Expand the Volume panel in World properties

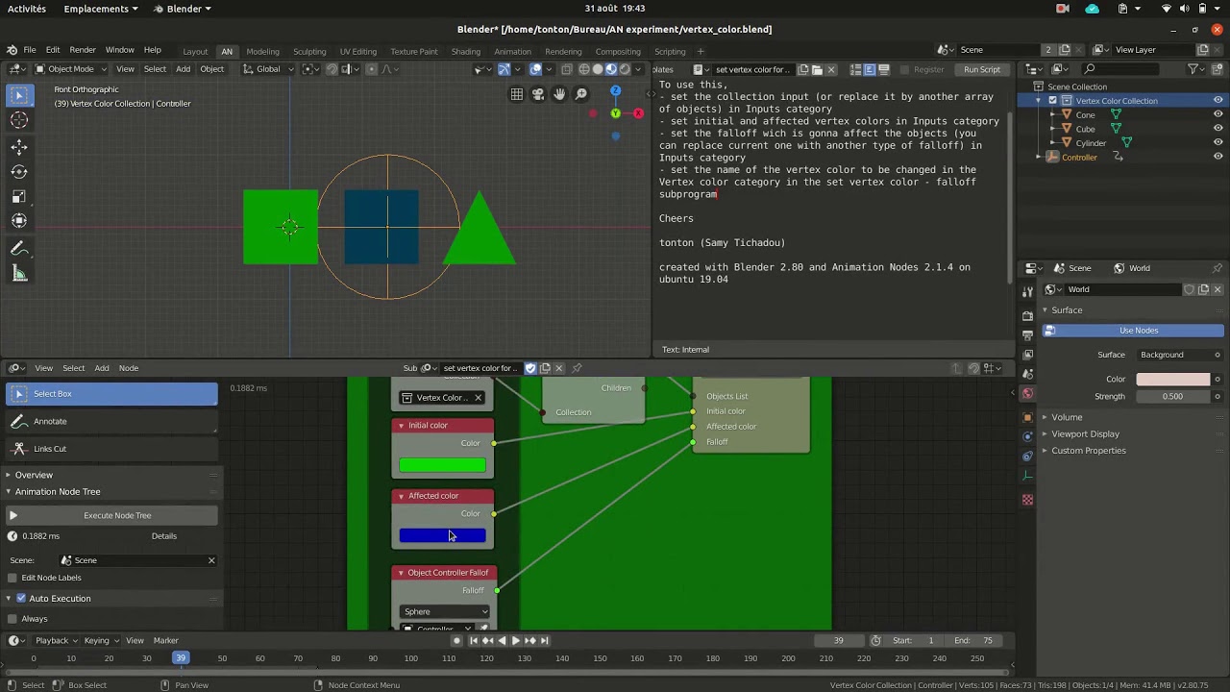point(1066,417)
